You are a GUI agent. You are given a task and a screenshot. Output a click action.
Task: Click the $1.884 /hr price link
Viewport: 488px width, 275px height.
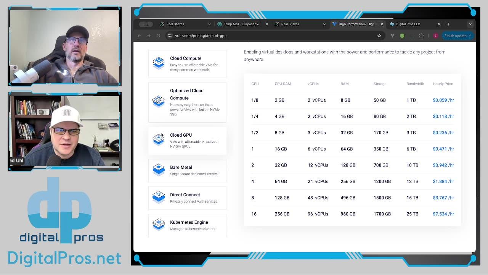pos(443,181)
